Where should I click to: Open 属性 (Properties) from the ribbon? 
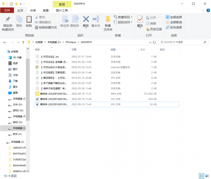click(x=140, y=20)
